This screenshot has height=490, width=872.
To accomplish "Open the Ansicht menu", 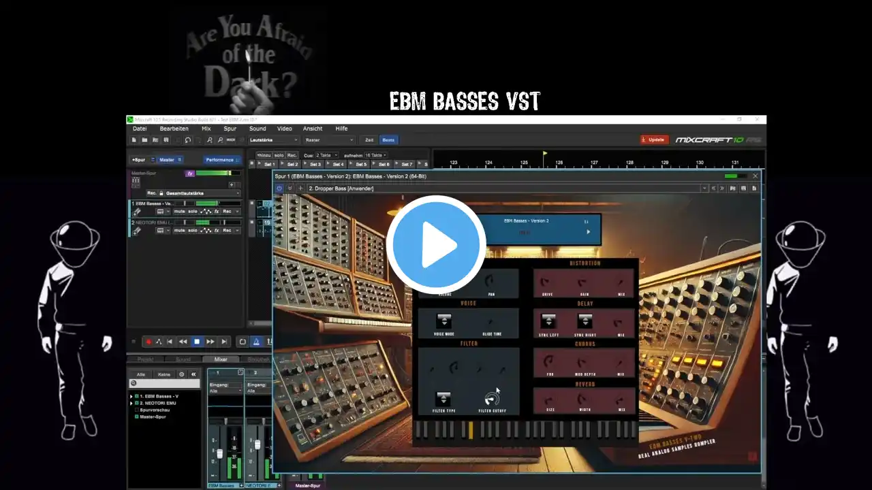I will tap(313, 129).
